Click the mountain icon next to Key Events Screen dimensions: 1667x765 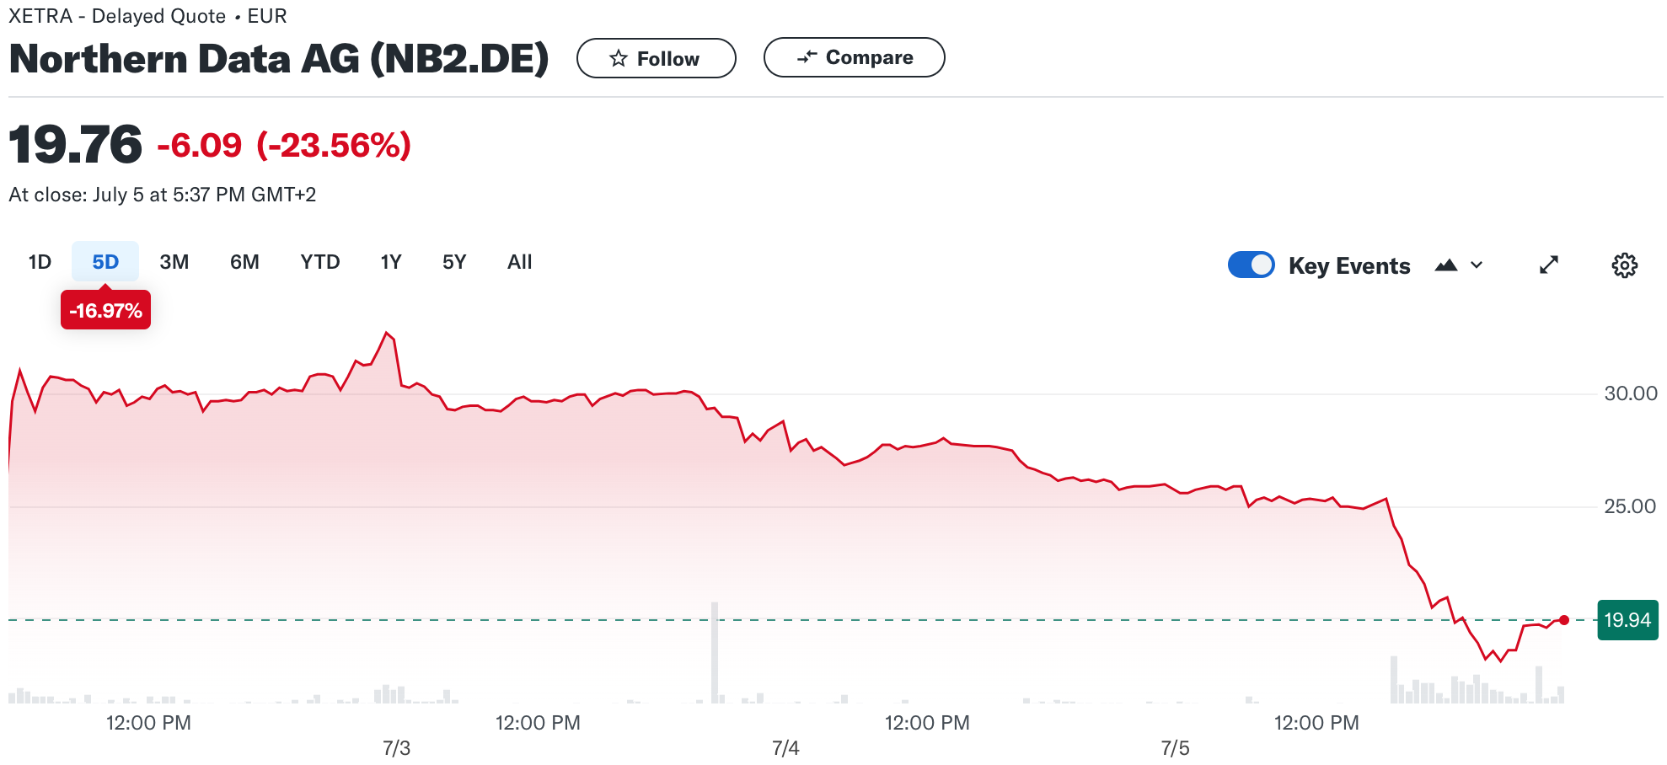coord(1446,265)
